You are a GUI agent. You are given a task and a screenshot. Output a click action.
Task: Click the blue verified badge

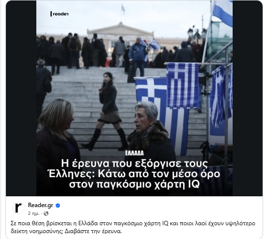(x=58, y=206)
